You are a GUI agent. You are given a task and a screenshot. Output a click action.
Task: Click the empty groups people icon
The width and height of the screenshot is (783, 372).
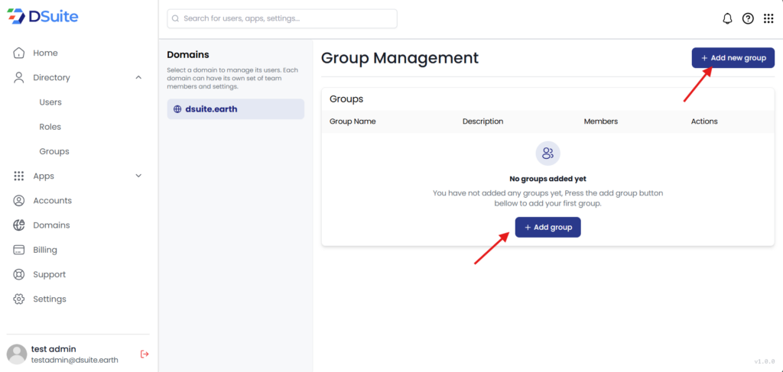tap(547, 154)
